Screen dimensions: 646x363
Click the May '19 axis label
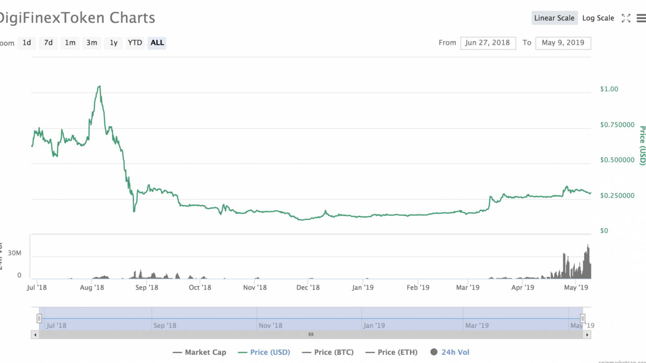(576, 288)
